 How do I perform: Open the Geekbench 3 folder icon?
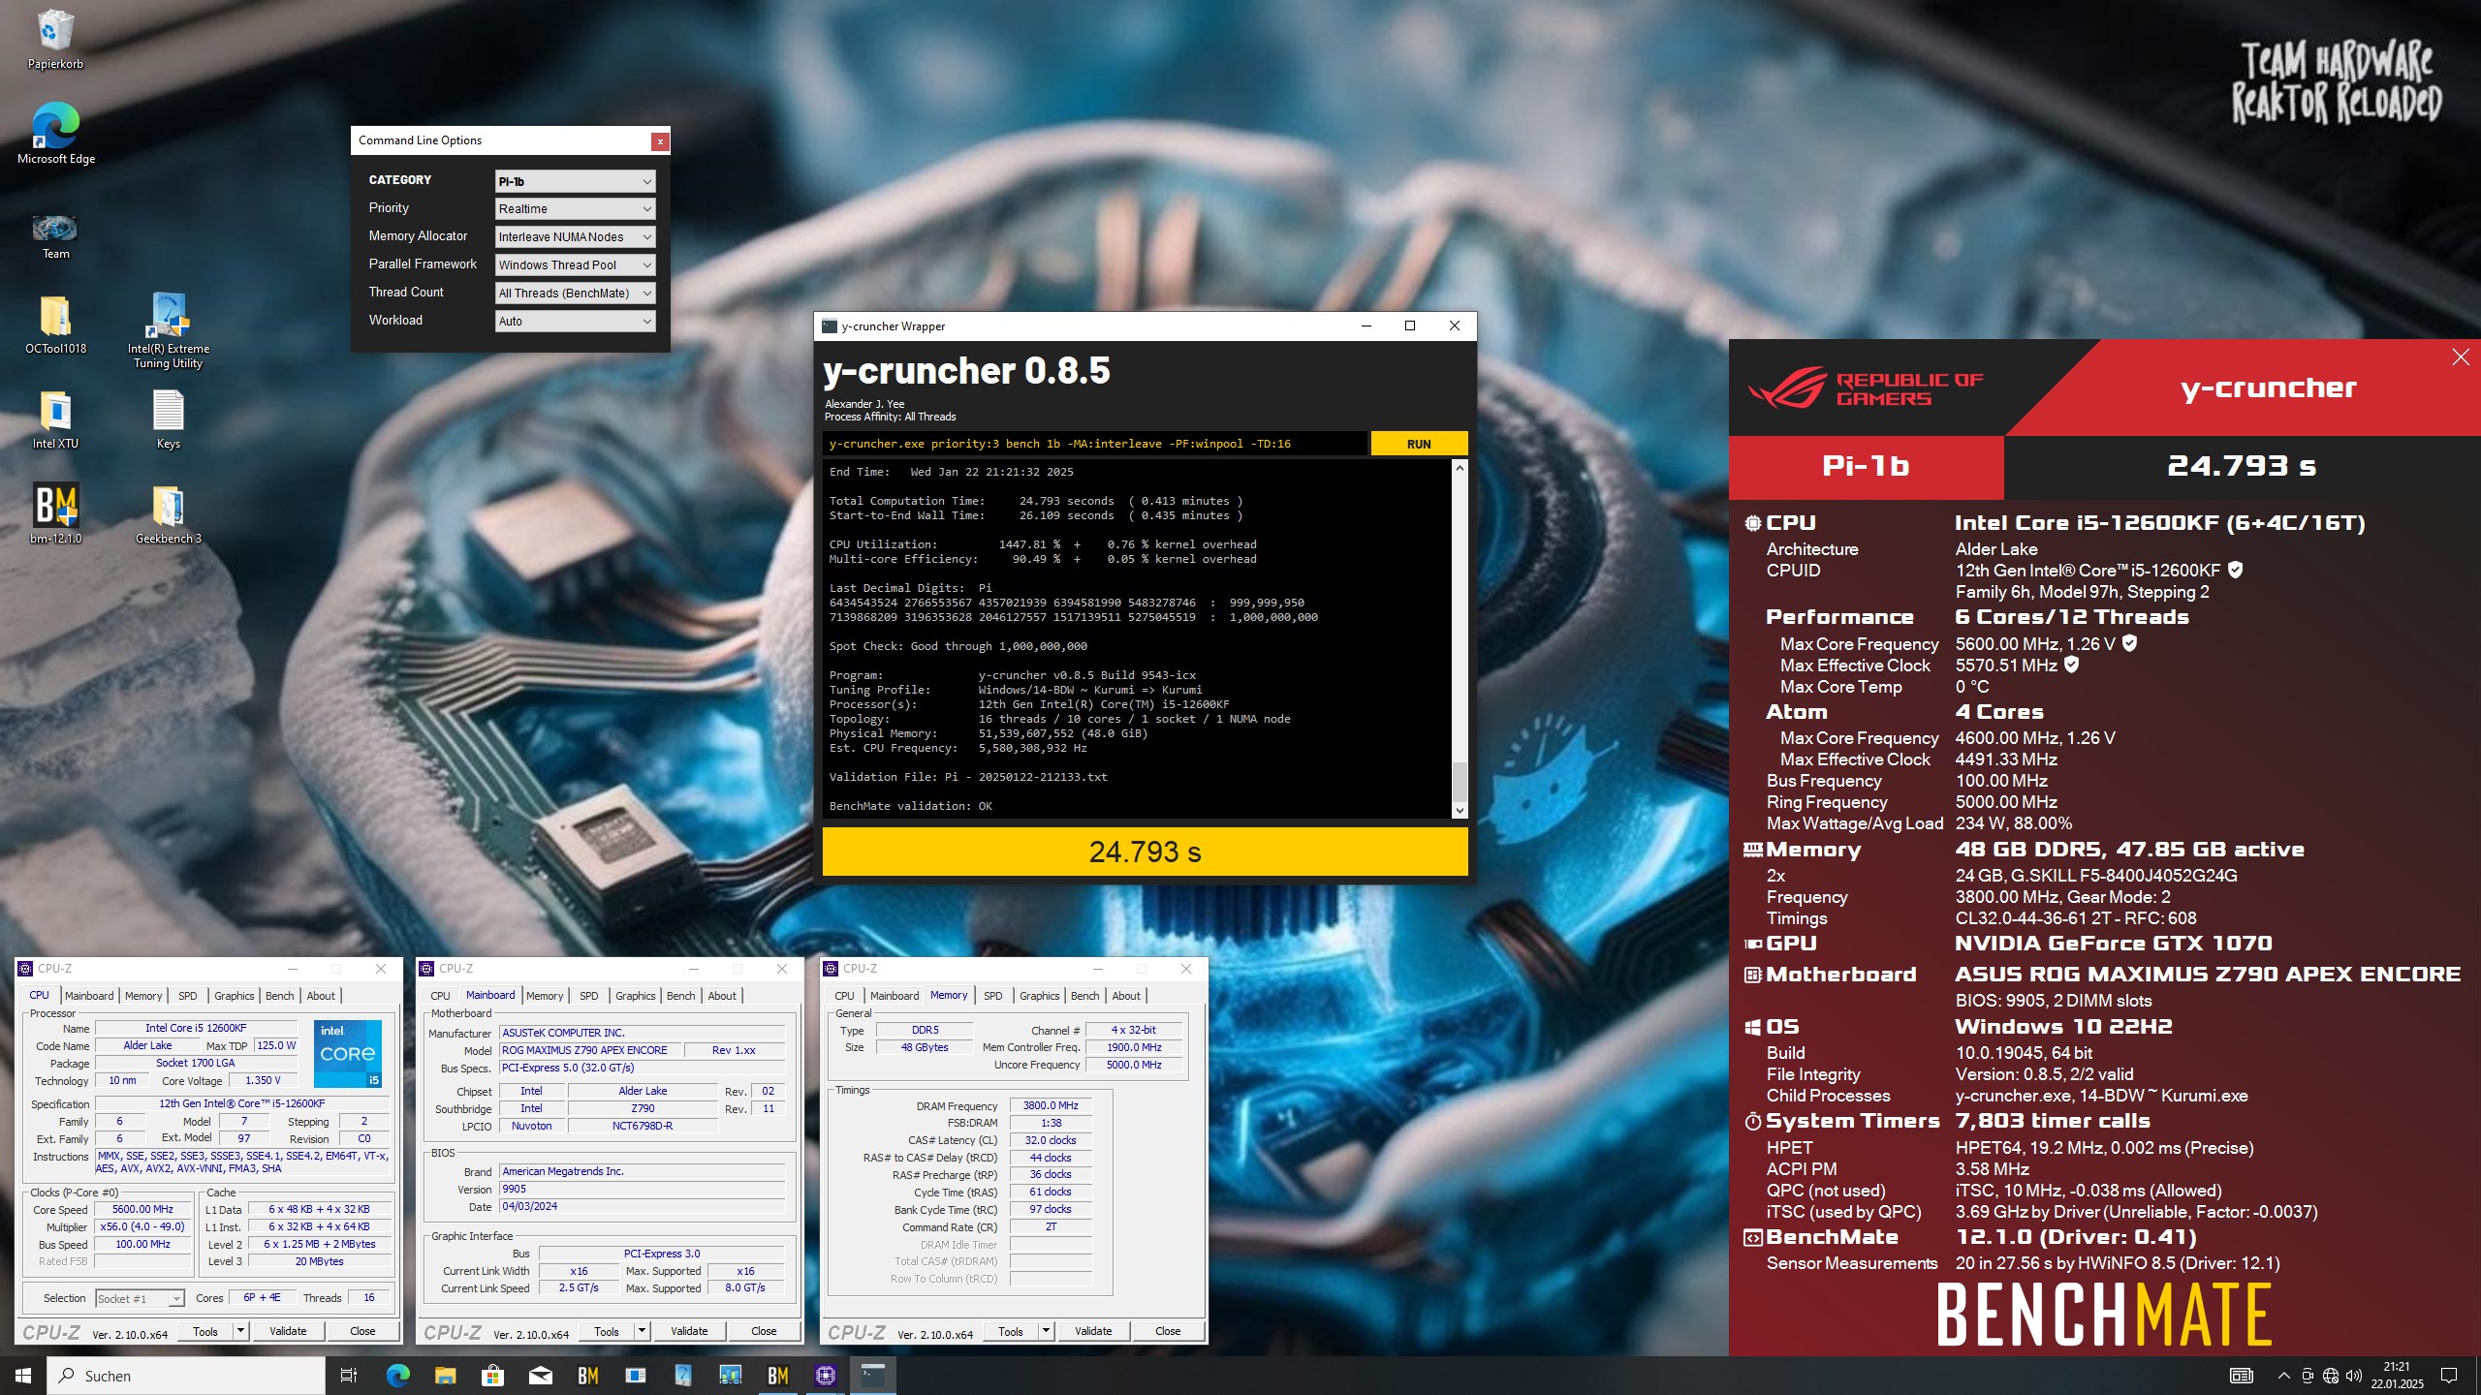169,513
